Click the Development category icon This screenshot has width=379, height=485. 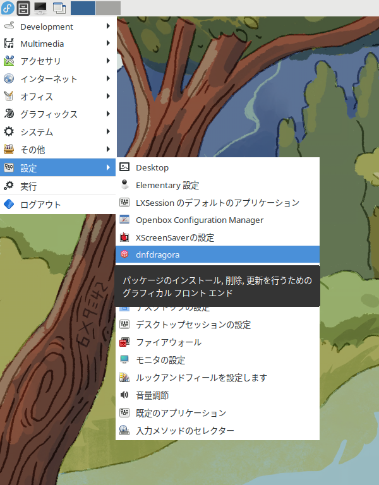[9, 26]
